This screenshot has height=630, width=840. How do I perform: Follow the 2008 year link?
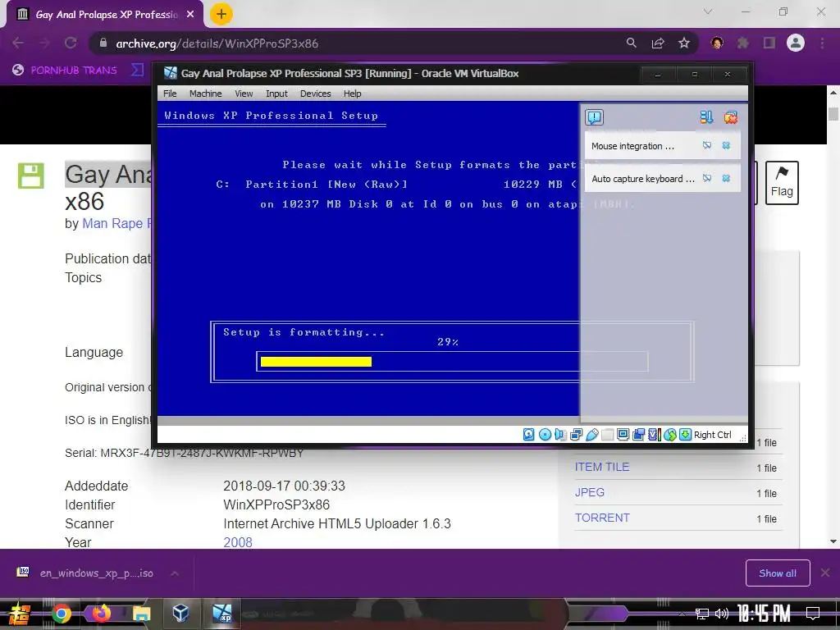pos(238,542)
